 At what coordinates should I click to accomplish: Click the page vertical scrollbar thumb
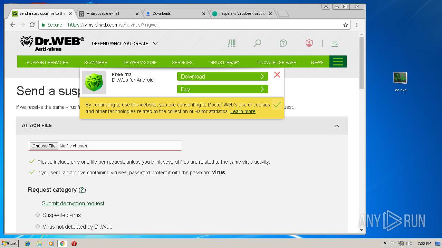click(x=362, y=62)
